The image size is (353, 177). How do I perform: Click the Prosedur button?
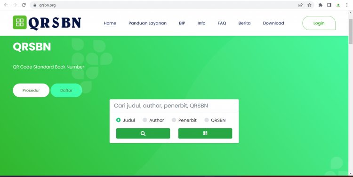point(31,90)
